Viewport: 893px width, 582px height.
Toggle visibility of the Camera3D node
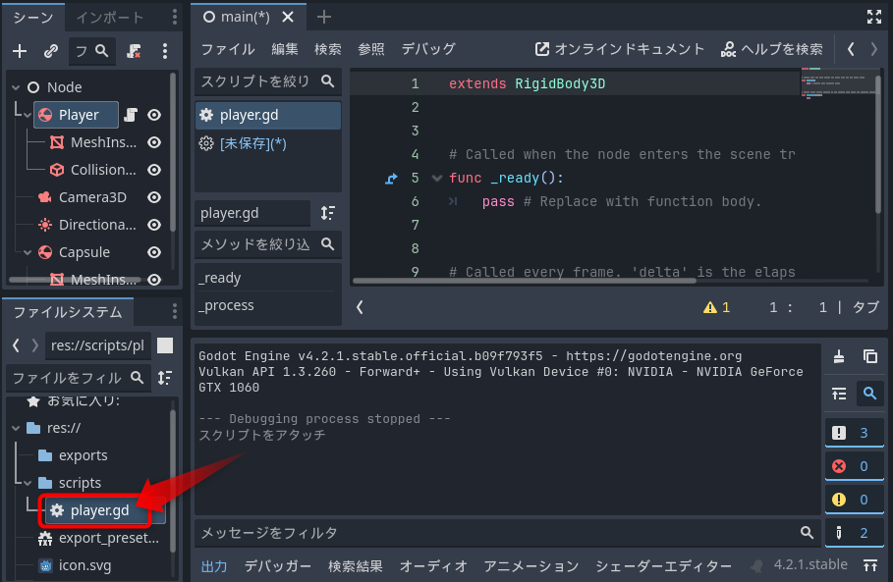[153, 196]
